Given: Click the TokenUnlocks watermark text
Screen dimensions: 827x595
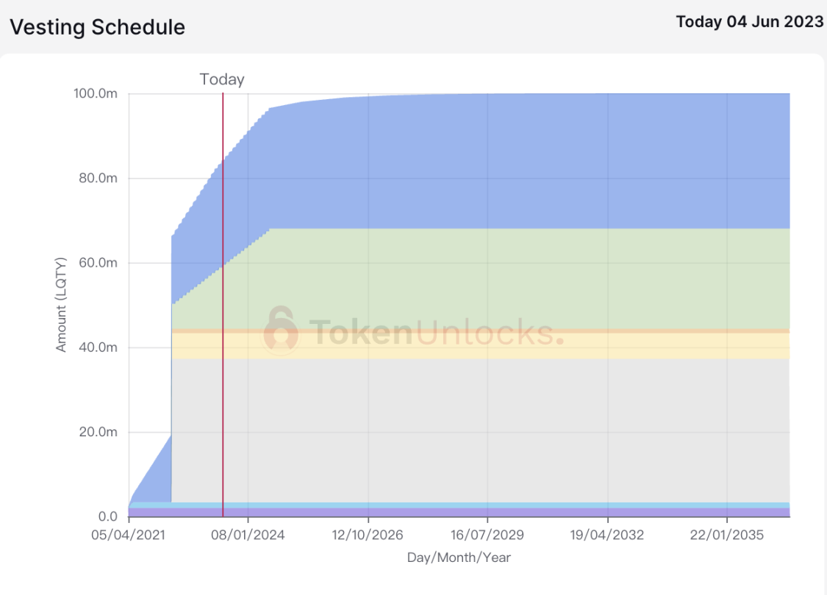Looking at the screenshot, I should 436,332.
